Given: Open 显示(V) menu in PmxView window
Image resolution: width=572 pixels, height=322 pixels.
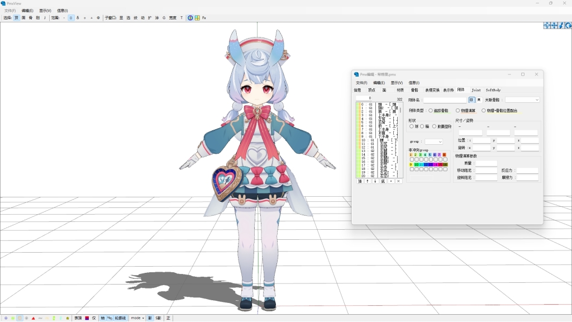Looking at the screenshot, I should (x=45, y=11).
